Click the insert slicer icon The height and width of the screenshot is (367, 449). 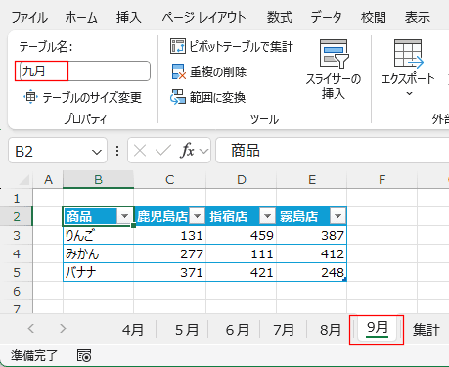click(334, 54)
